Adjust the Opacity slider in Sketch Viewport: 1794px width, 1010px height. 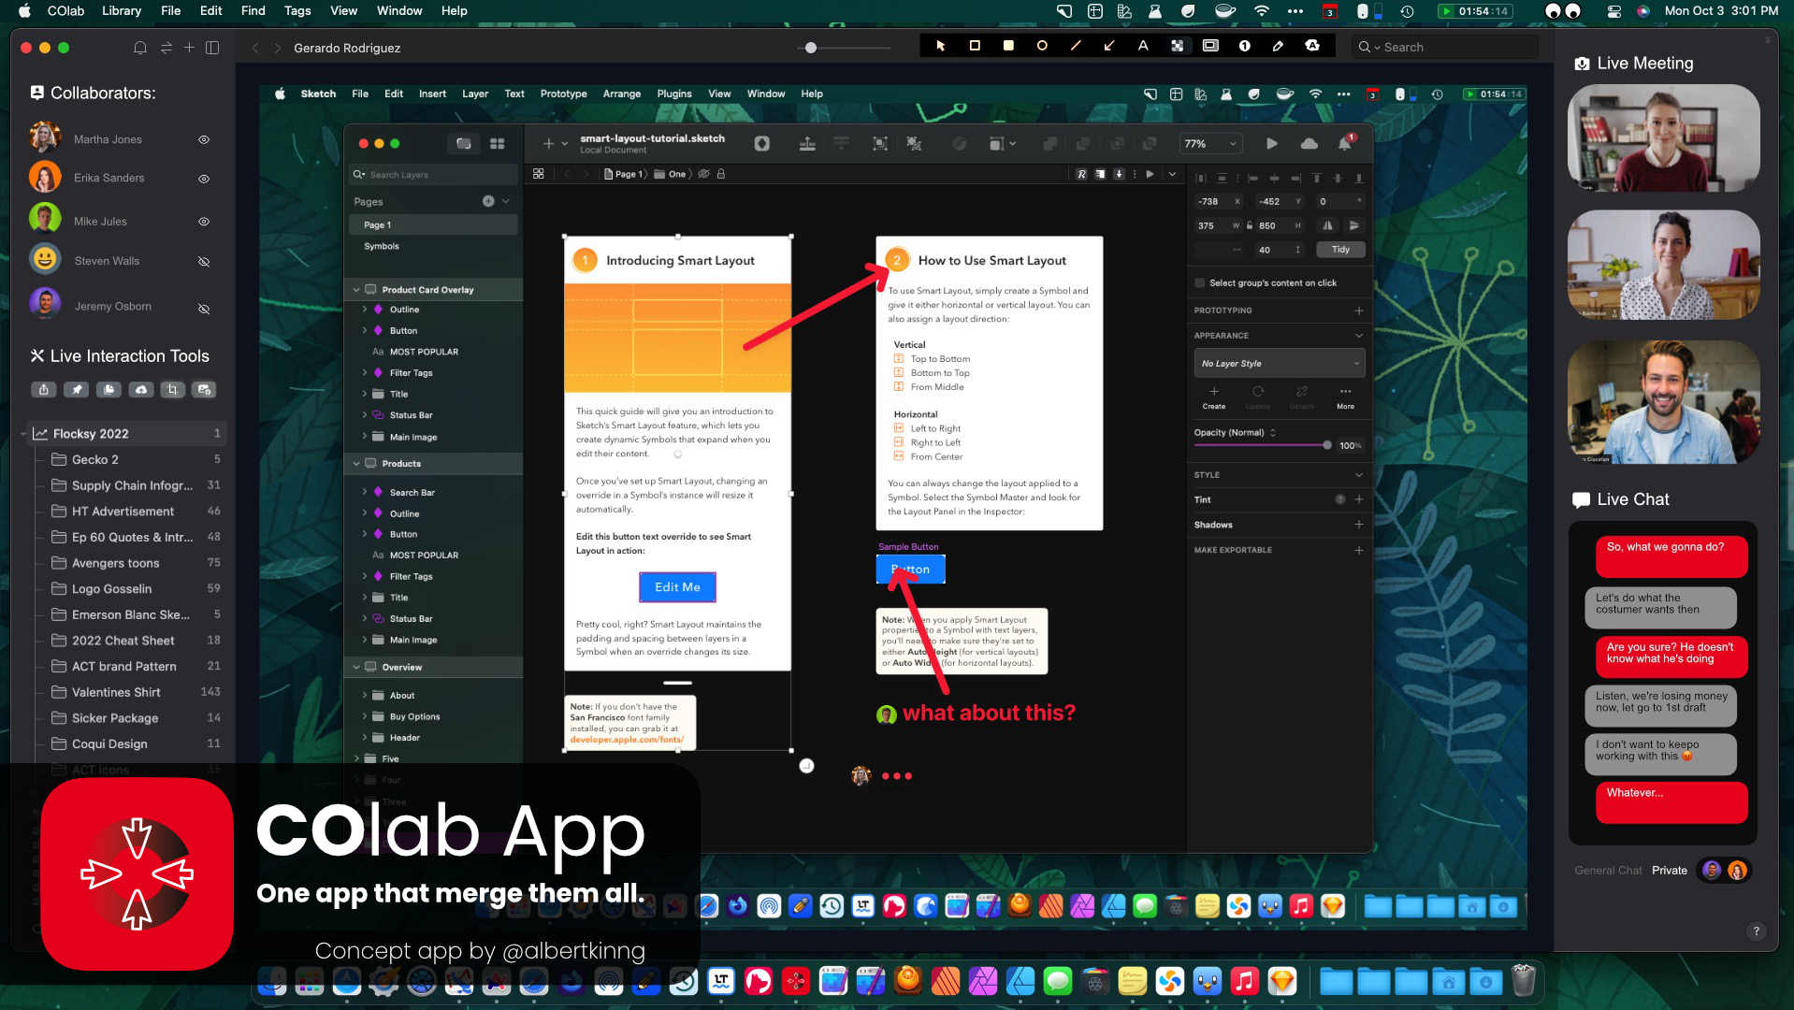(1327, 445)
